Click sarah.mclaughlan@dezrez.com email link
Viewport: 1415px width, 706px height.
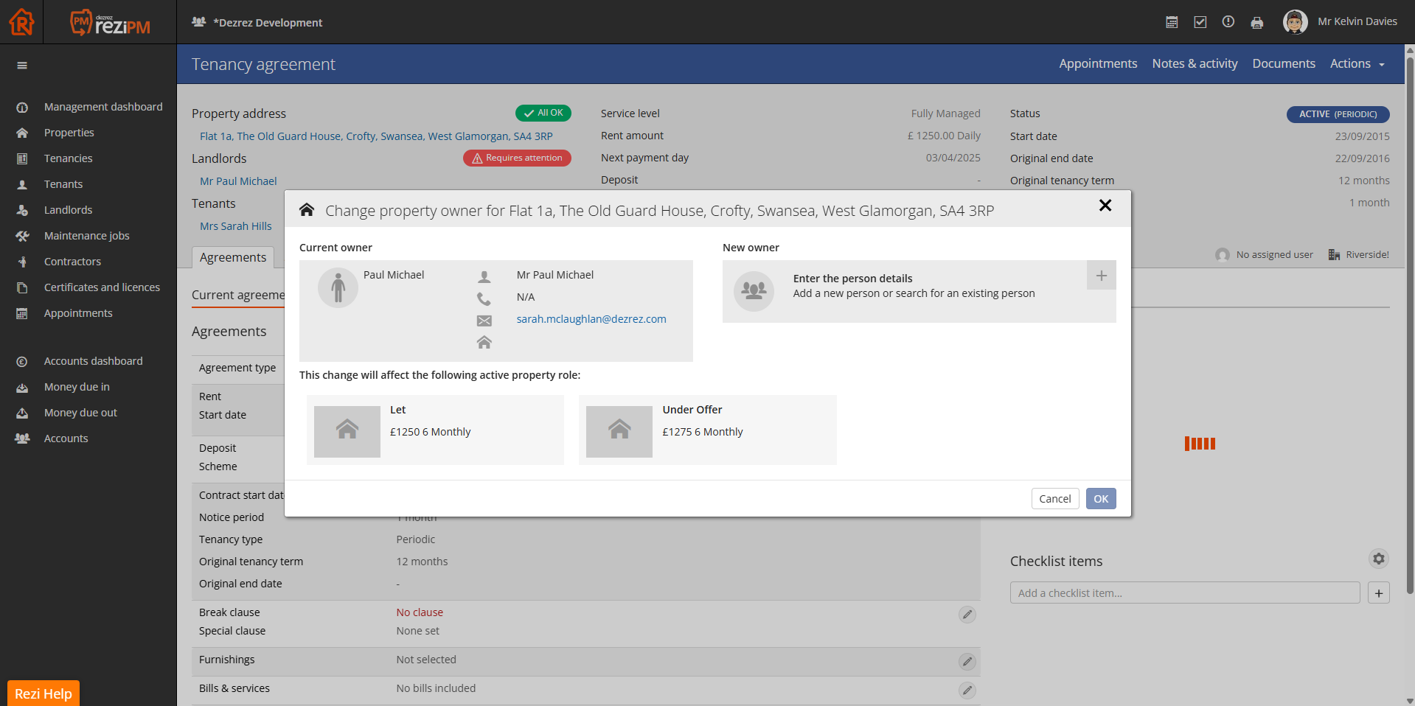pos(591,319)
